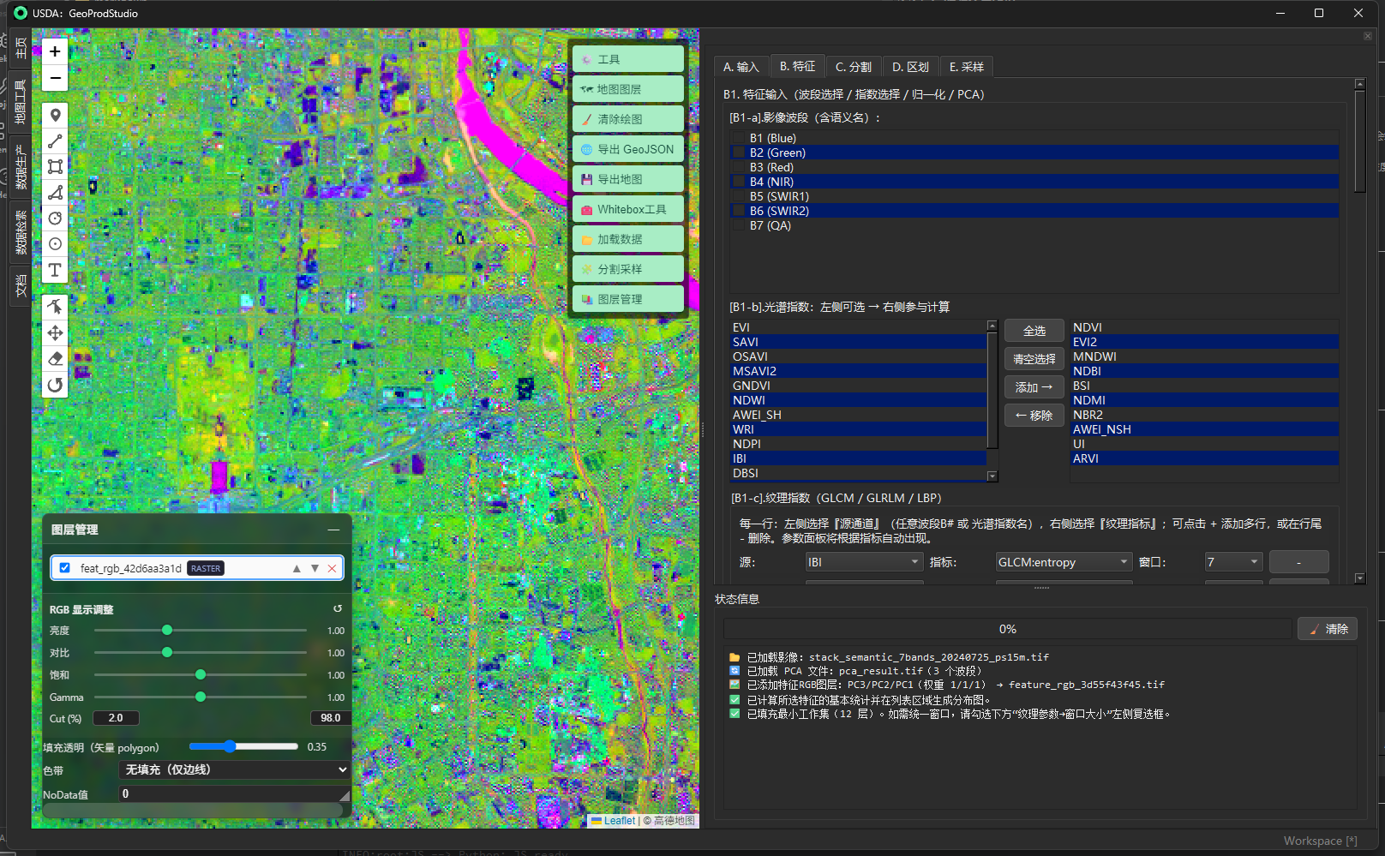Uncheck the B4 (NIR) band

pyautogui.click(x=740, y=181)
